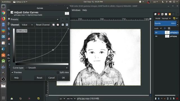Show applications grid in the dock
The width and height of the screenshot is (180, 101).
[3, 98]
